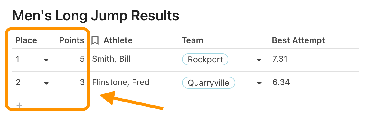This screenshot has width=368, height=133.
Task: Expand the Team dropdown for Quarryville row
Action: tap(259, 83)
